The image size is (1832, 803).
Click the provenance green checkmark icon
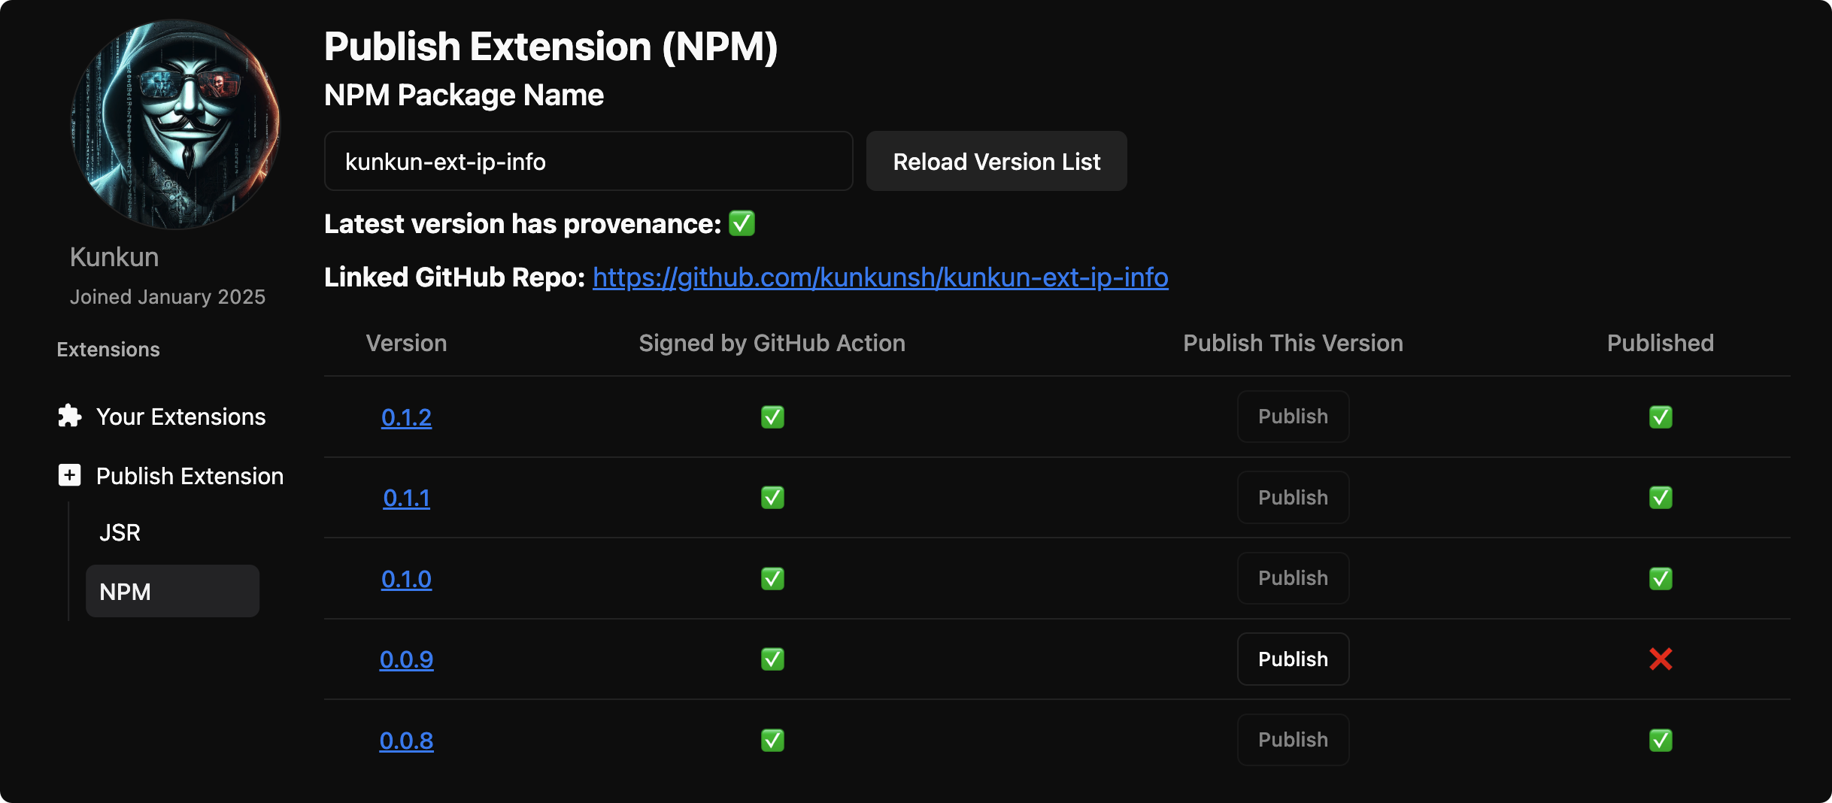742,223
